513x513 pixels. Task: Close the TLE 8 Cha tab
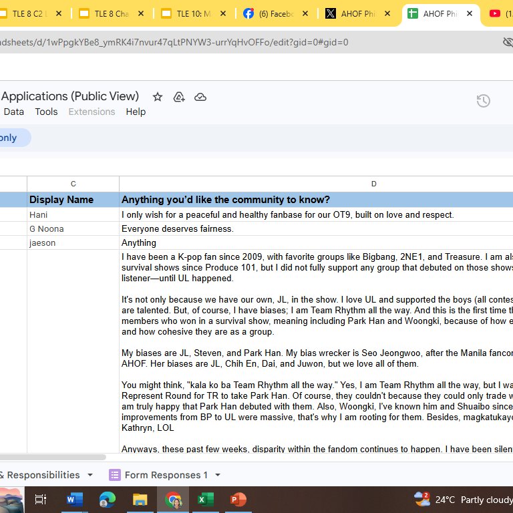tap(141, 14)
